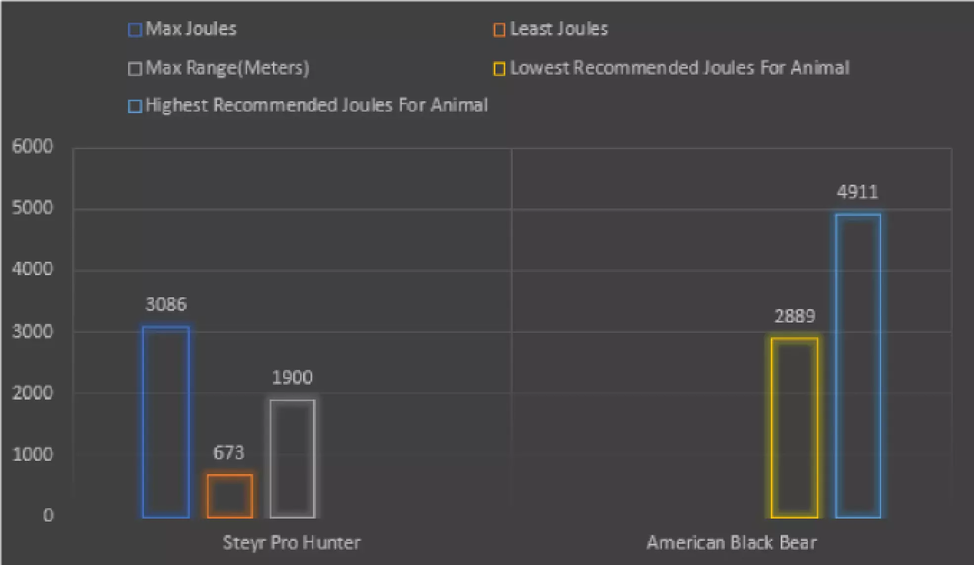974x565 pixels.
Task: Click the Max Range(Meters) legend text
Action: coord(227,68)
